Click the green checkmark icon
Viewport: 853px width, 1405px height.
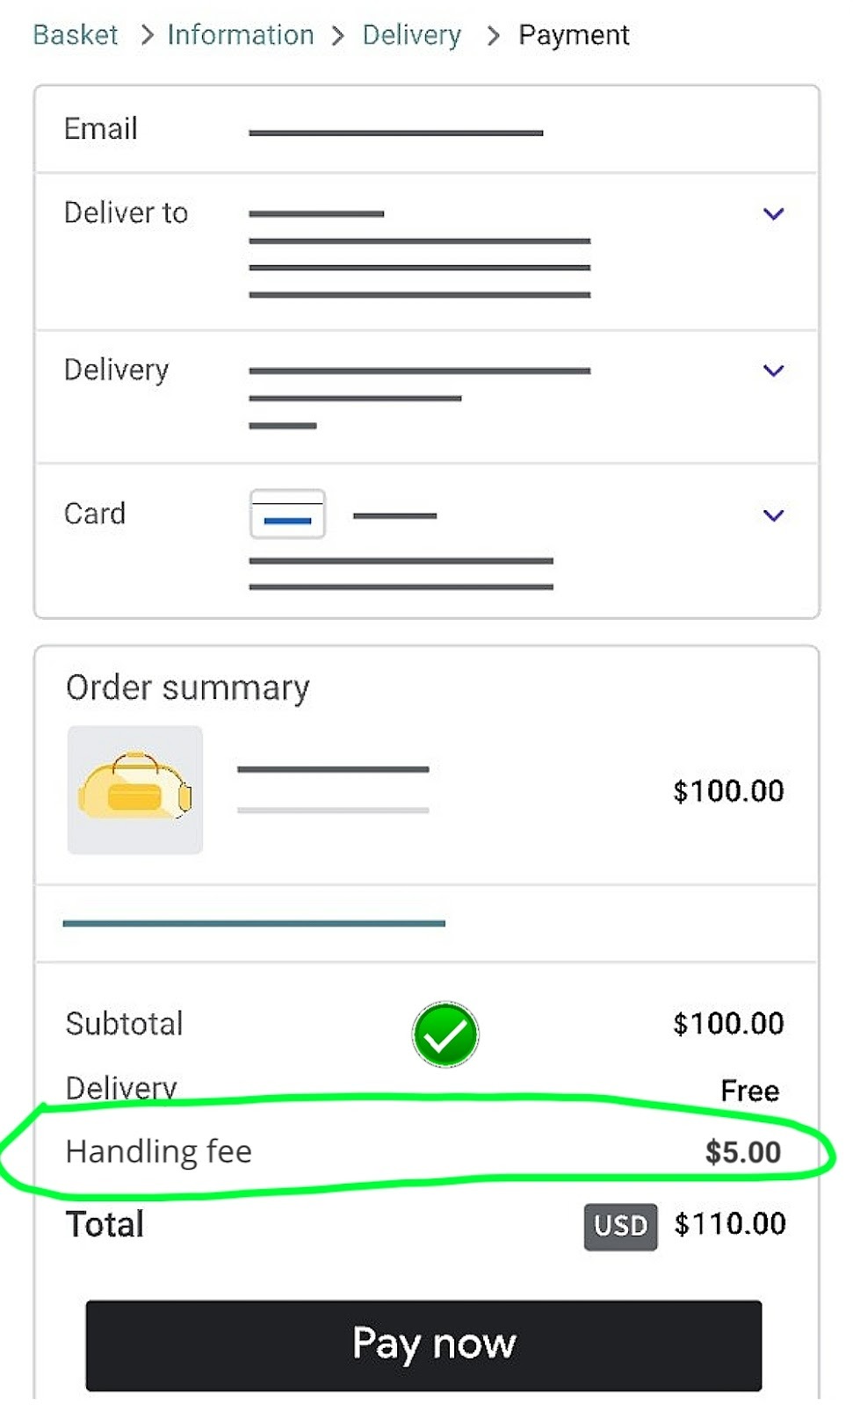[x=445, y=1034]
